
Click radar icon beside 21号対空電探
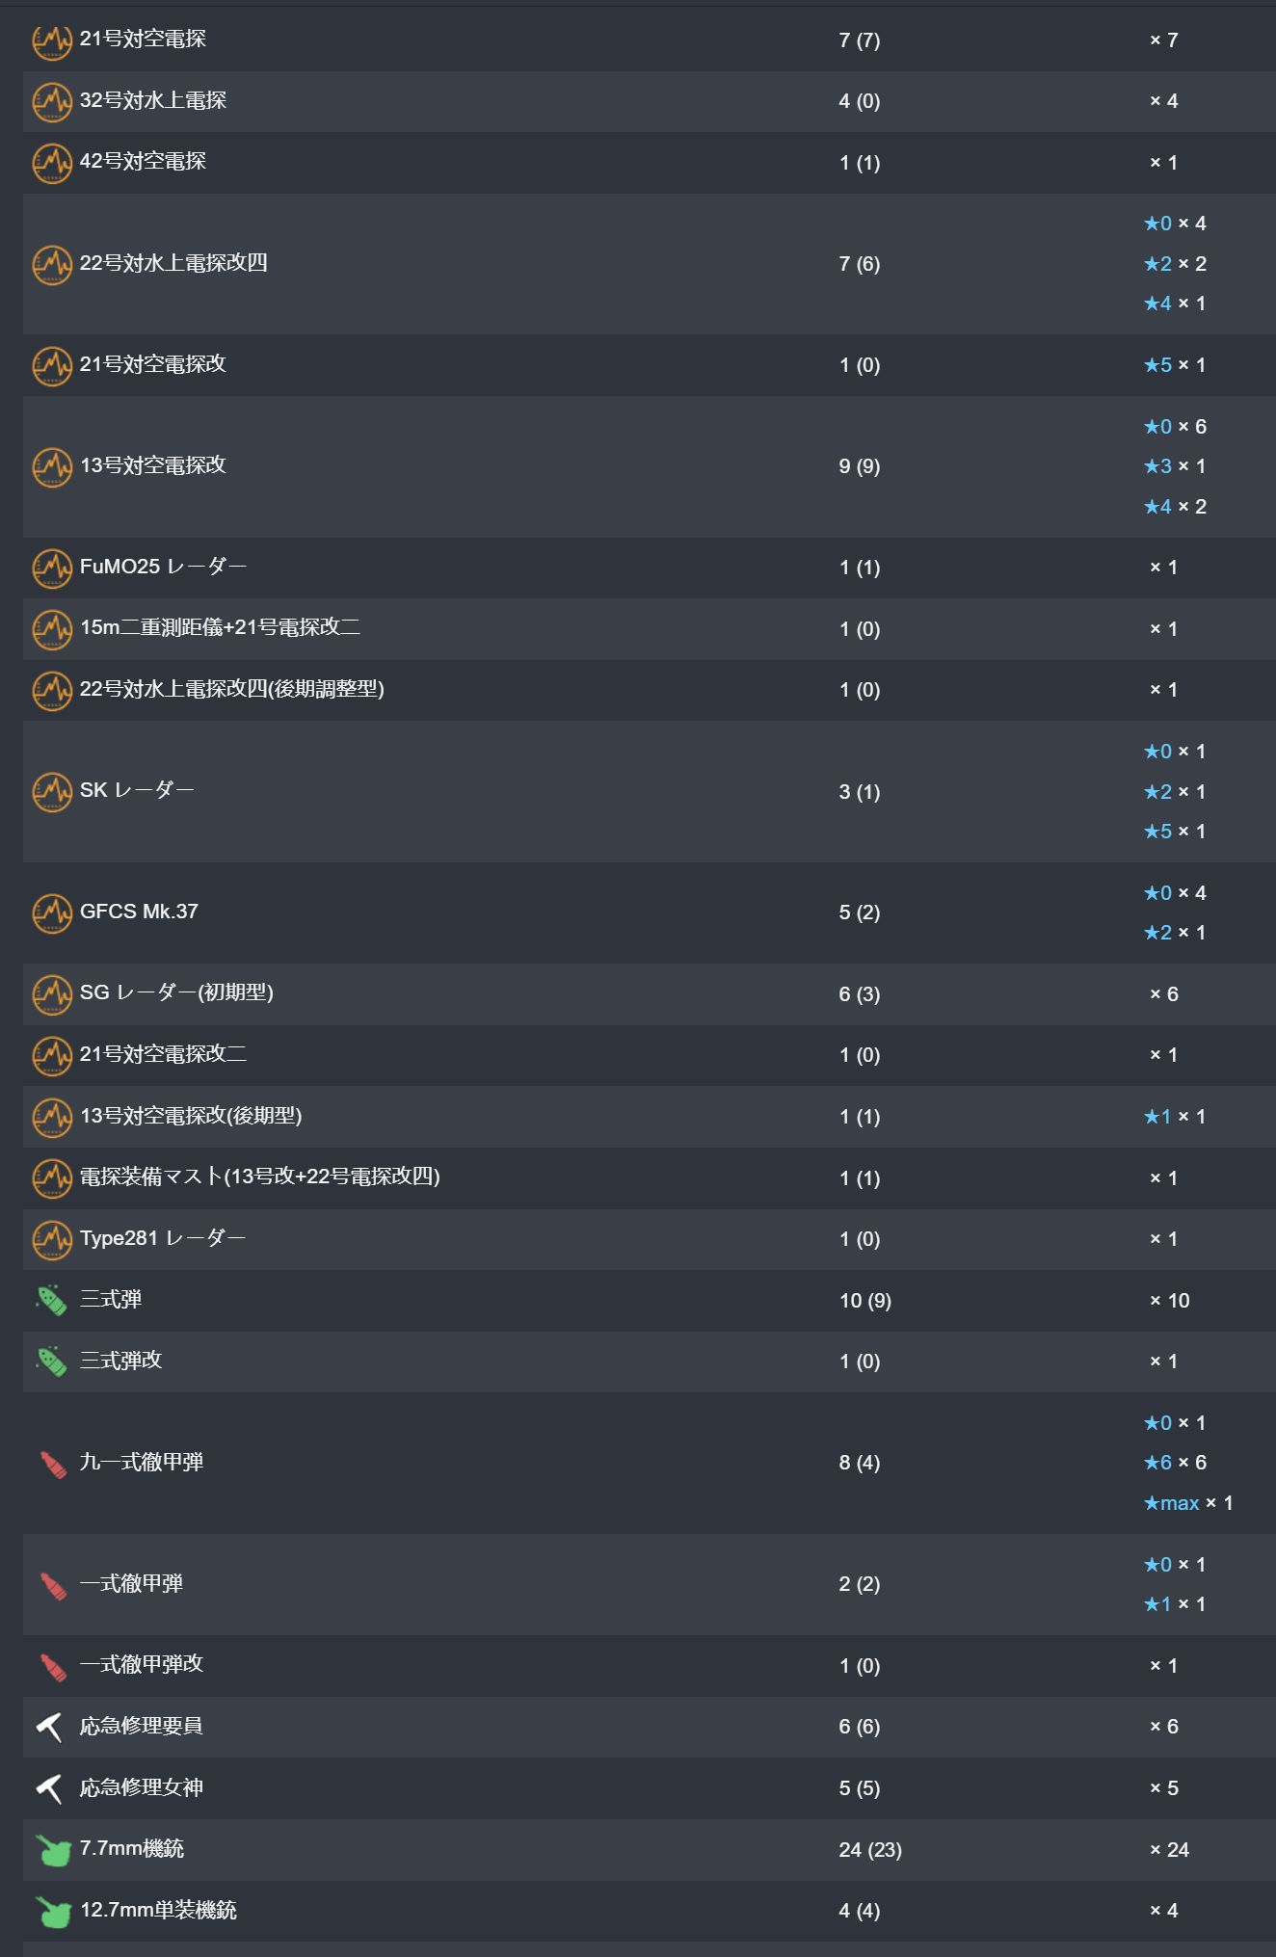pyautogui.click(x=52, y=40)
